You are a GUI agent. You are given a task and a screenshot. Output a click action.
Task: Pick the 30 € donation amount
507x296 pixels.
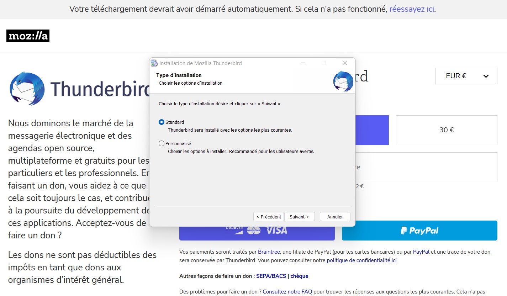coord(447,130)
